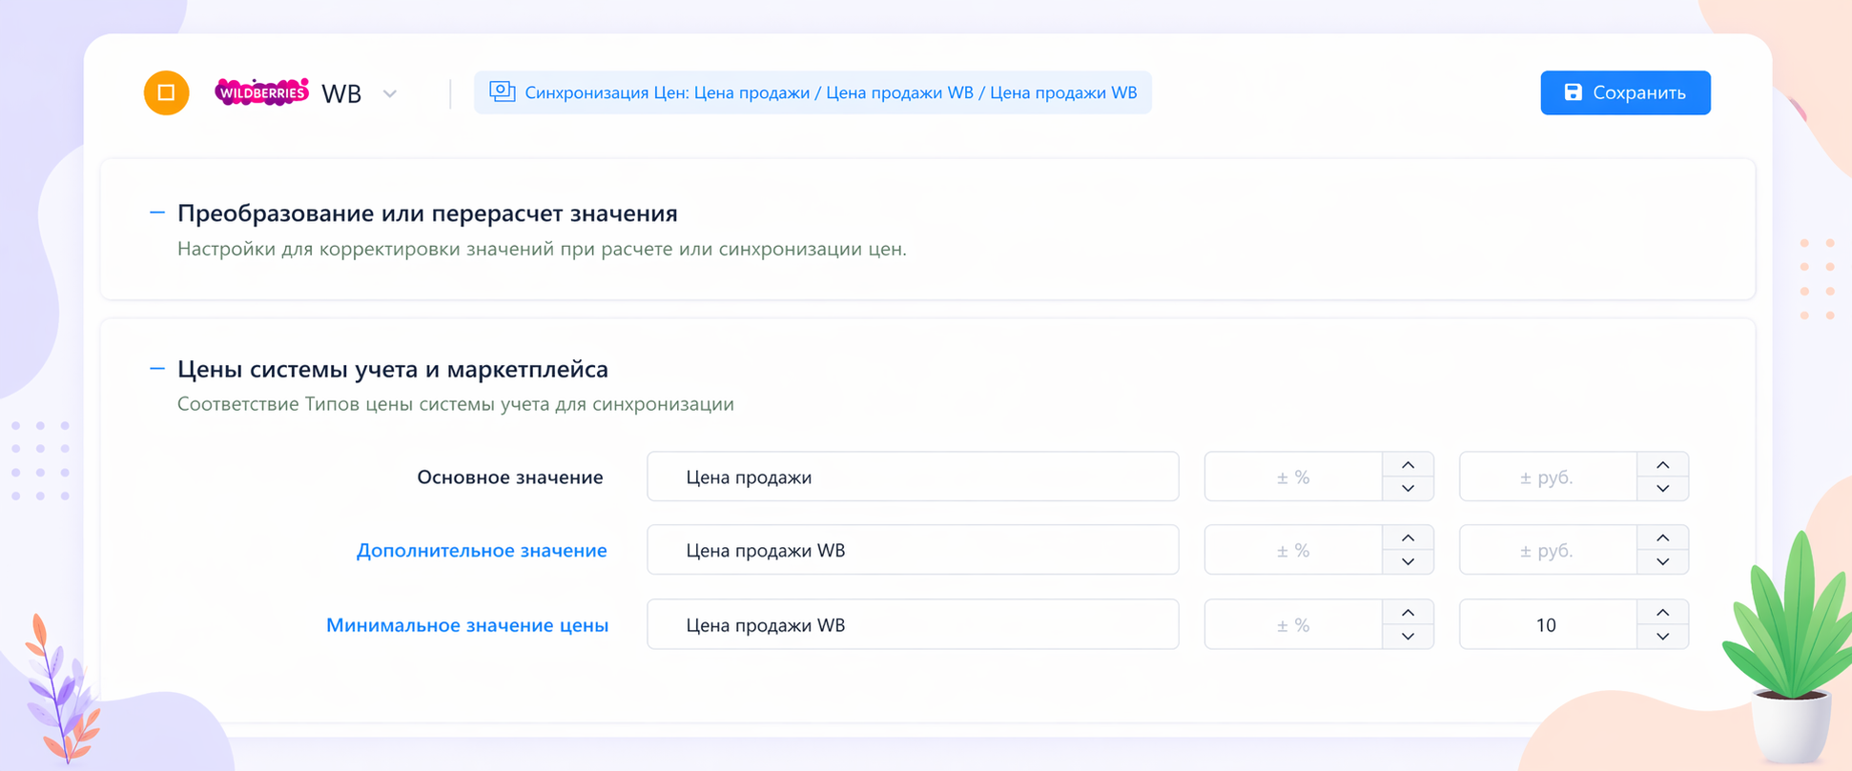Click the orange square stop icon
The height and width of the screenshot is (771, 1852).
pos(166,92)
